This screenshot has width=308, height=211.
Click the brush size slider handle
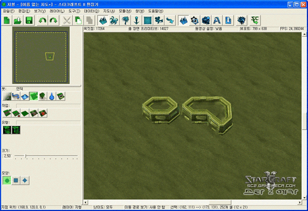25,156
